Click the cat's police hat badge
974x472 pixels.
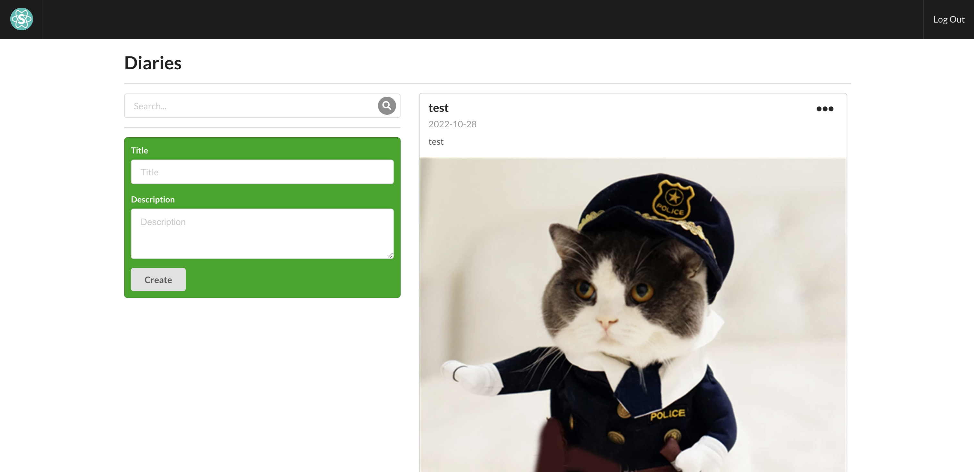tap(673, 200)
